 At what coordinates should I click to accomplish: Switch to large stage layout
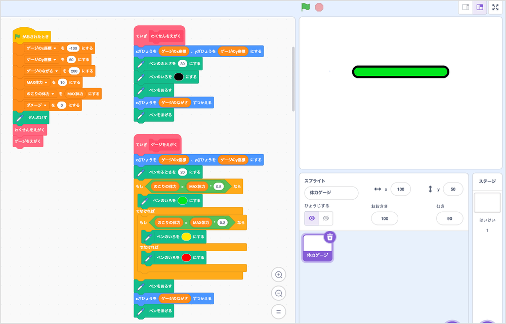(480, 7)
